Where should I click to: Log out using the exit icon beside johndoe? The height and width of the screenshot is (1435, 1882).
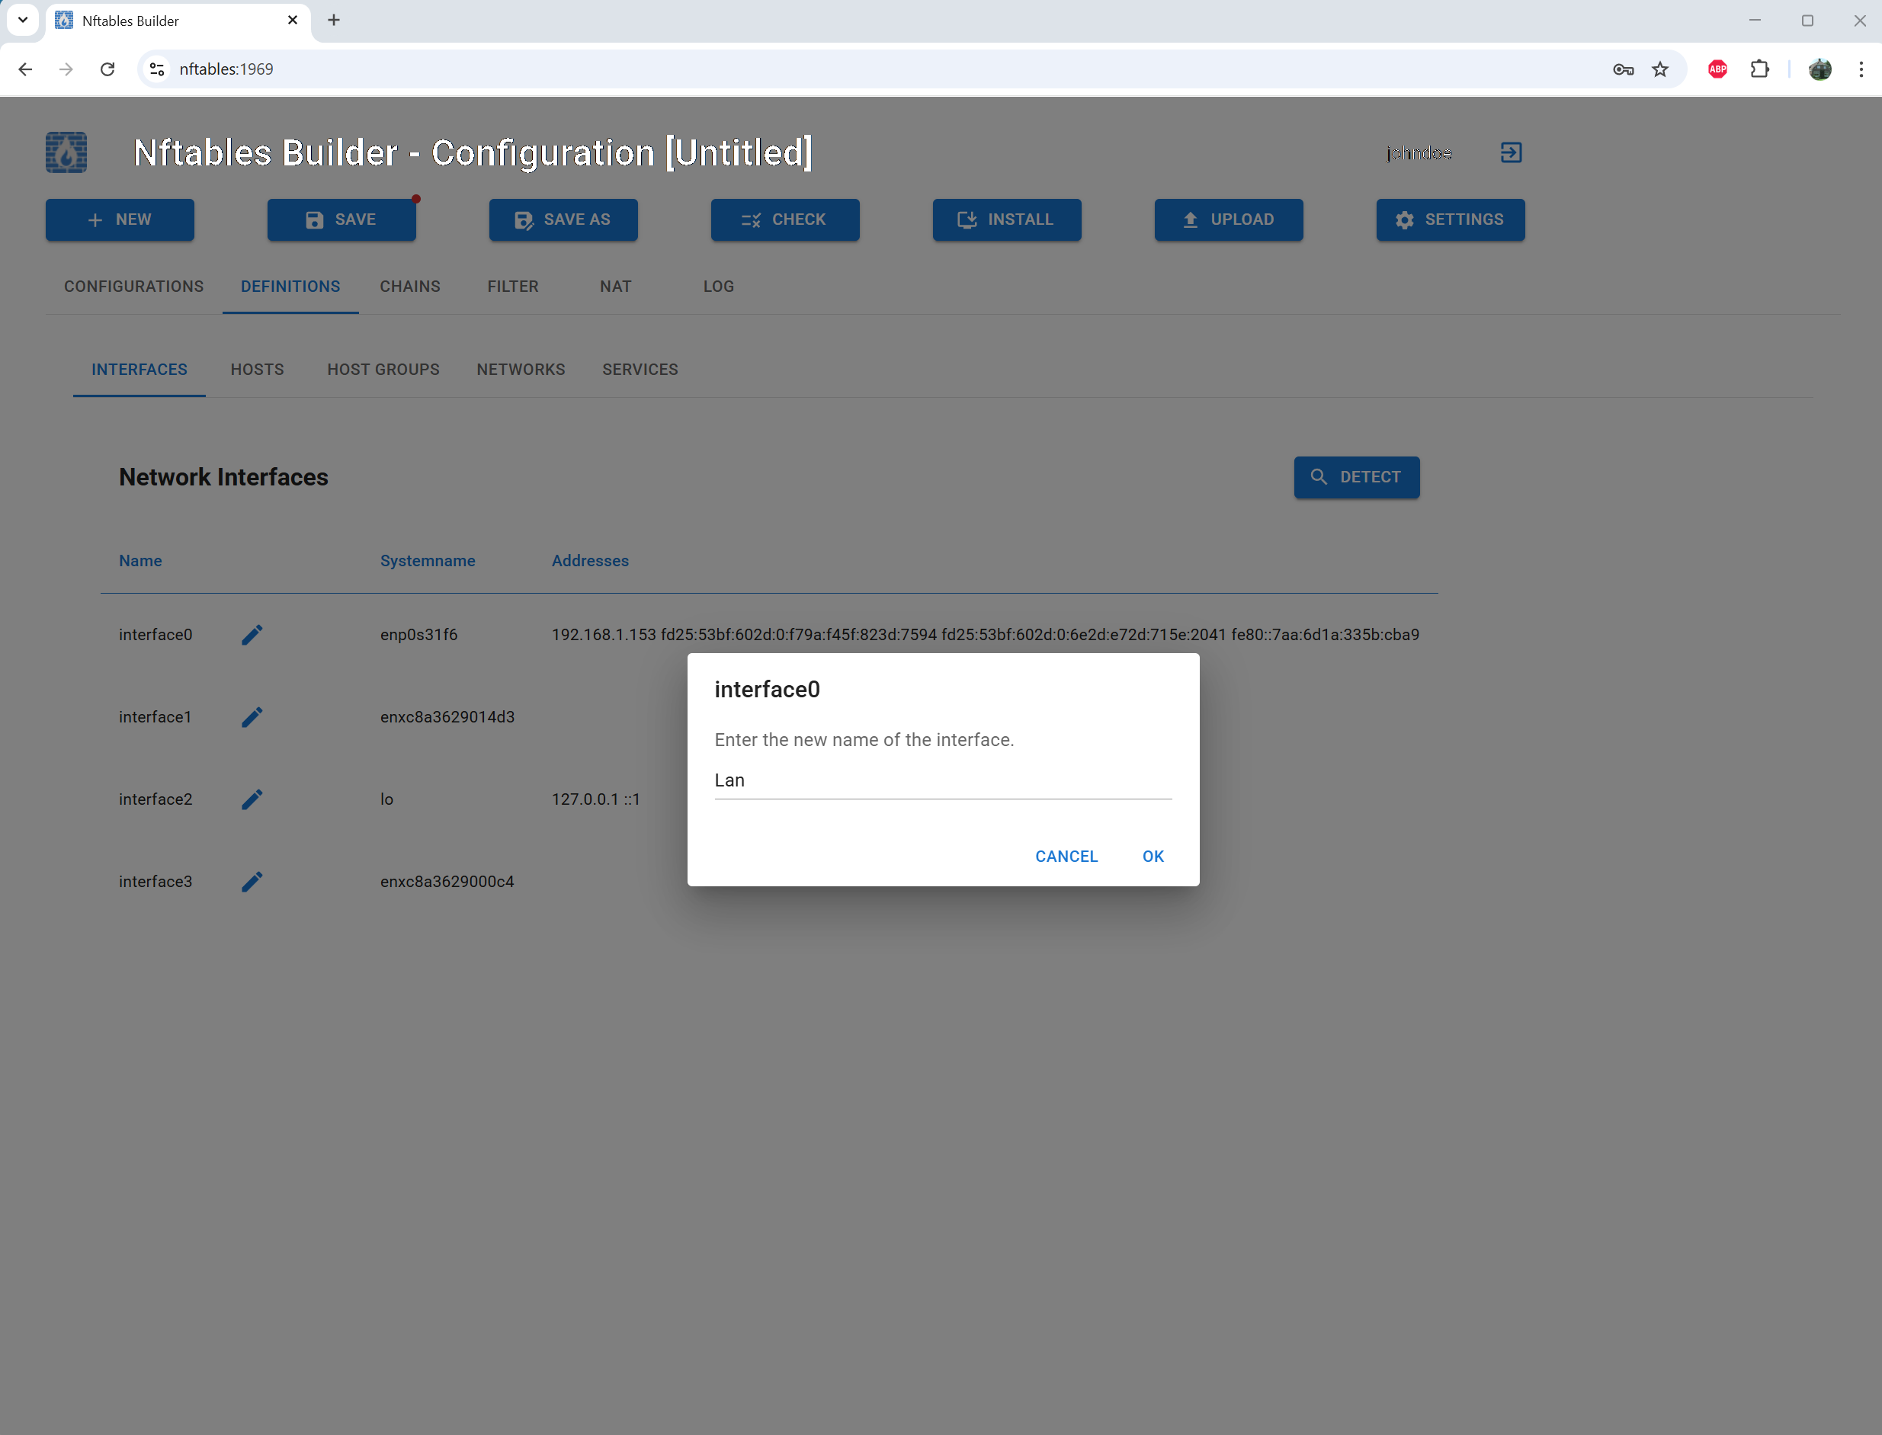click(x=1512, y=152)
